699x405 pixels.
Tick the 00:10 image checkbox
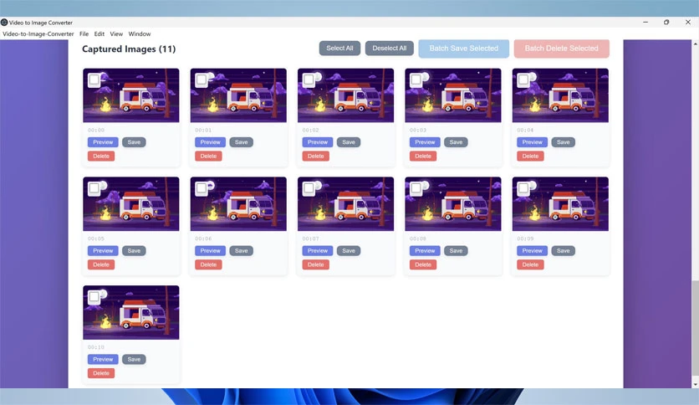tap(94, 296)
